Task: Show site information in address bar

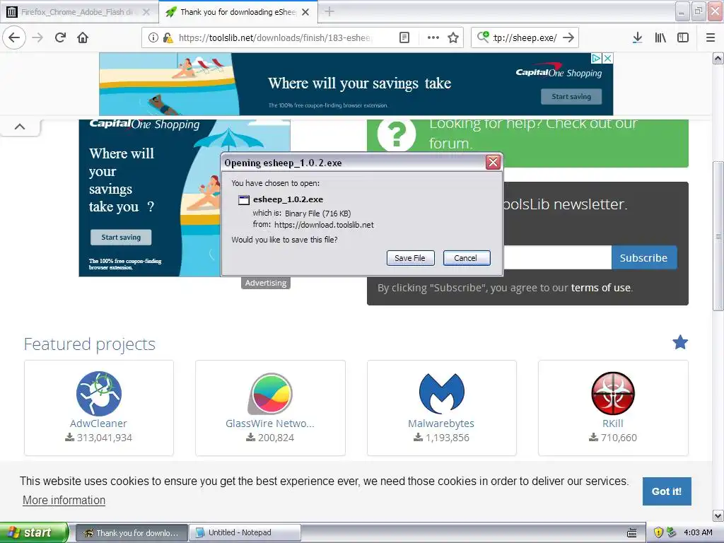Action: (153, 37)
